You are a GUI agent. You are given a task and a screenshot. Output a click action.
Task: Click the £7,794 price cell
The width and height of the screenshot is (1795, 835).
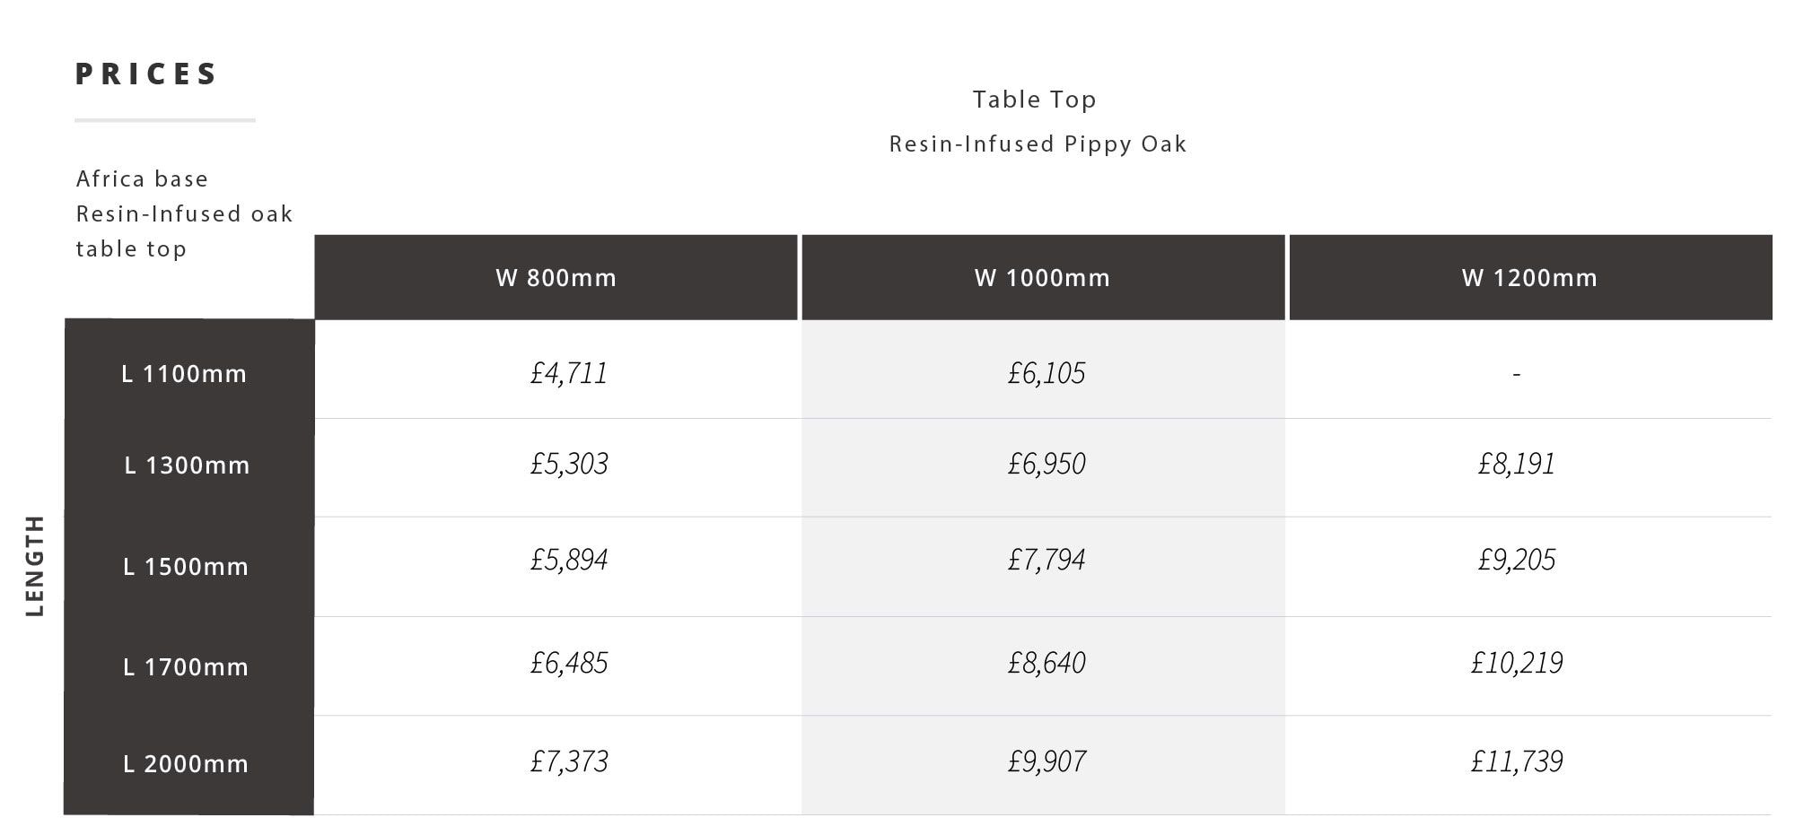click(x=1046, y=560)
